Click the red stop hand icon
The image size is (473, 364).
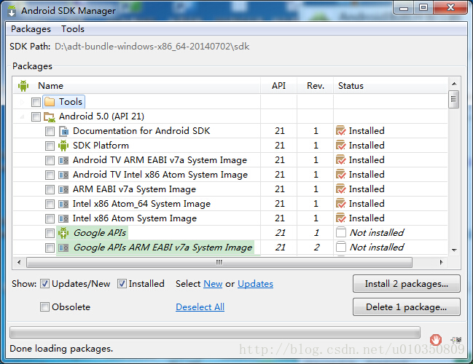pos(436,340)
